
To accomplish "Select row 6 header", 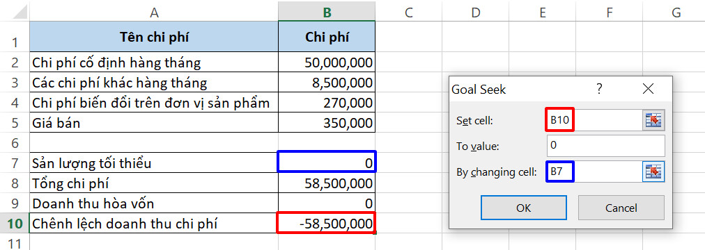I will [15, 143].
